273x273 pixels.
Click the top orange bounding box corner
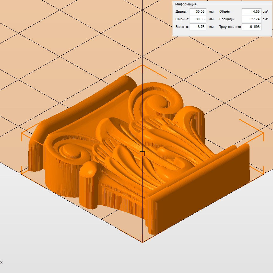tap(142, 65)
